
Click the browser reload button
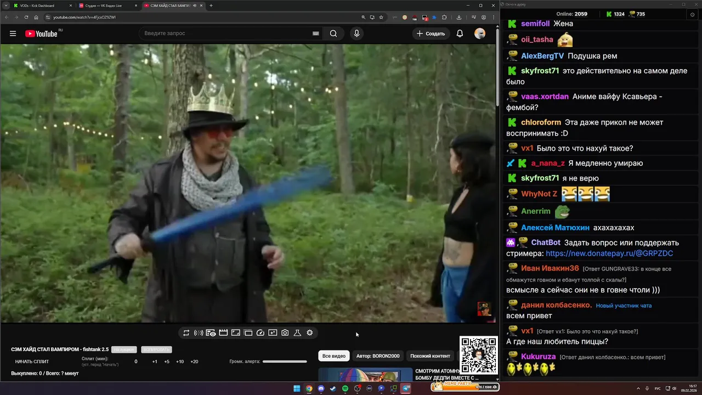coord(26,17)
